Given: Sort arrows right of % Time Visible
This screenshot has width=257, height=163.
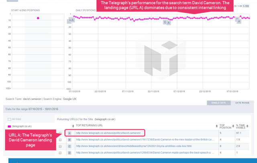Looking at the screenshot, I should pos(247,126).
